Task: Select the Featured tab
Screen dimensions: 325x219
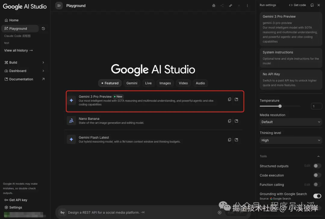Action: [x=110, y=83]
